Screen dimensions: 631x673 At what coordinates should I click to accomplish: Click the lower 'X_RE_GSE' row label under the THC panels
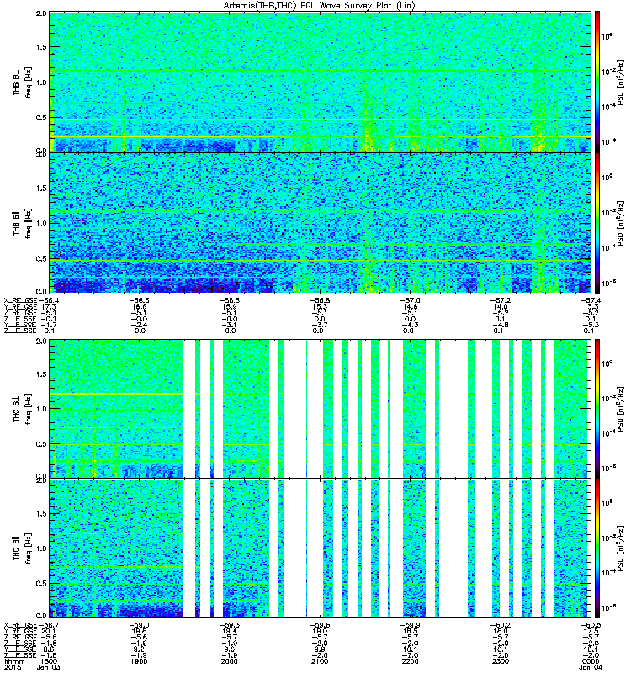coord(20,625)
